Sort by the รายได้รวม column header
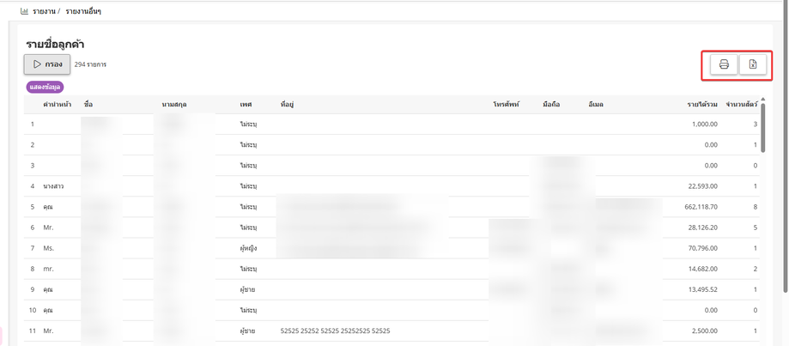Image resolution: width=789 pixels, height=346 pixels. pos(702,105)
